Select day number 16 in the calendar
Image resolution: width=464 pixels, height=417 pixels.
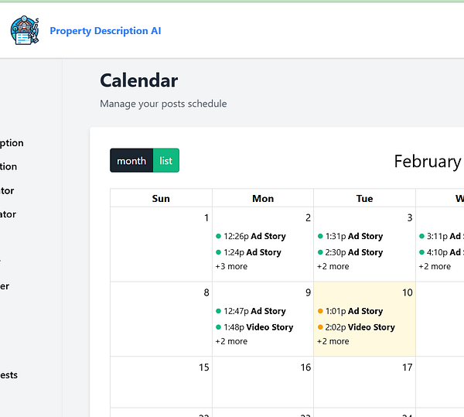pos(305,367)
